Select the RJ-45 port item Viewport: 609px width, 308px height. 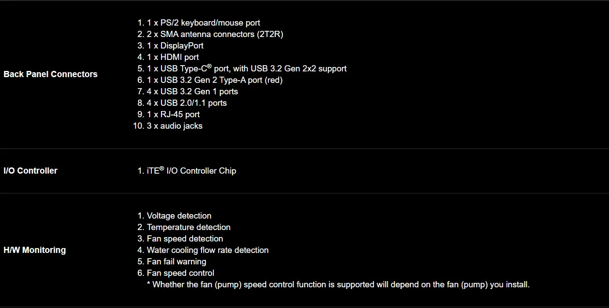173,115
